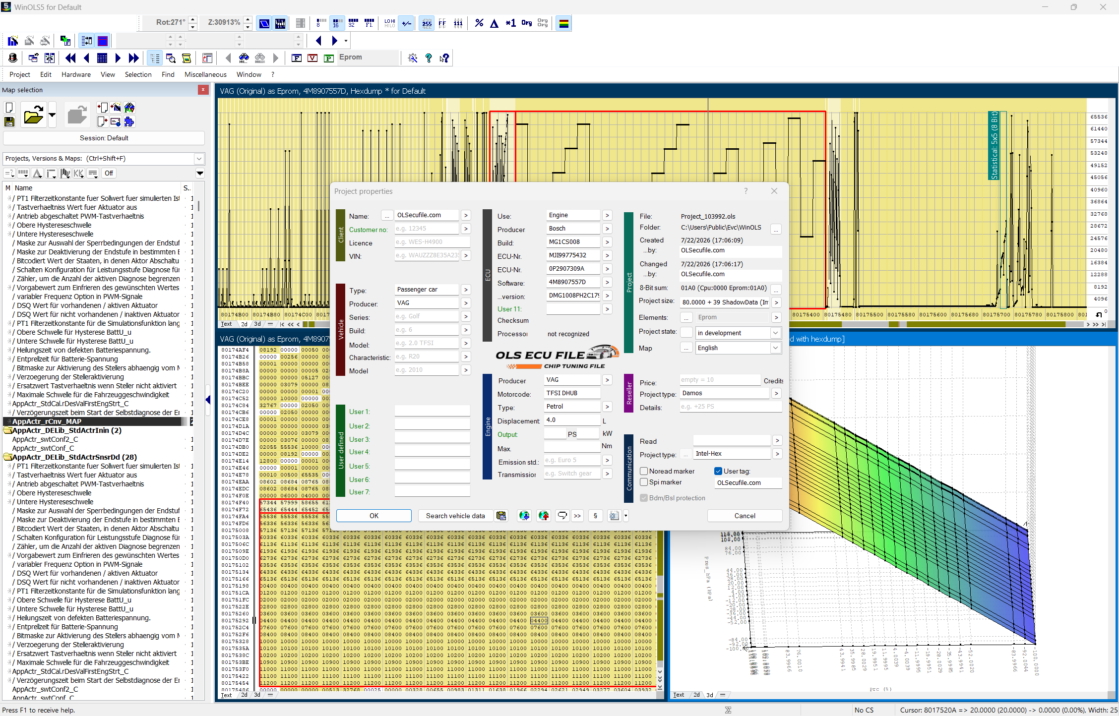Click the F view button in toolbar
Viewport: 1119px width, 716px height.
pyautogui.click(x=297, y=58)
